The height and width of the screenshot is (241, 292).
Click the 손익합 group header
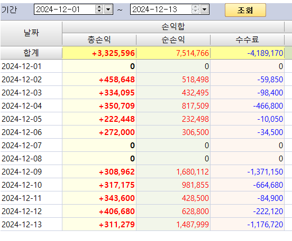point(173,27)
